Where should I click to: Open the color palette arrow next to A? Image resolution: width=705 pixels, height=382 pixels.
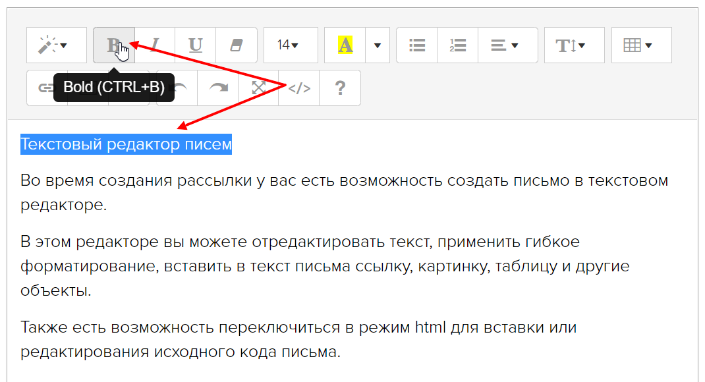tap(377, 45)
